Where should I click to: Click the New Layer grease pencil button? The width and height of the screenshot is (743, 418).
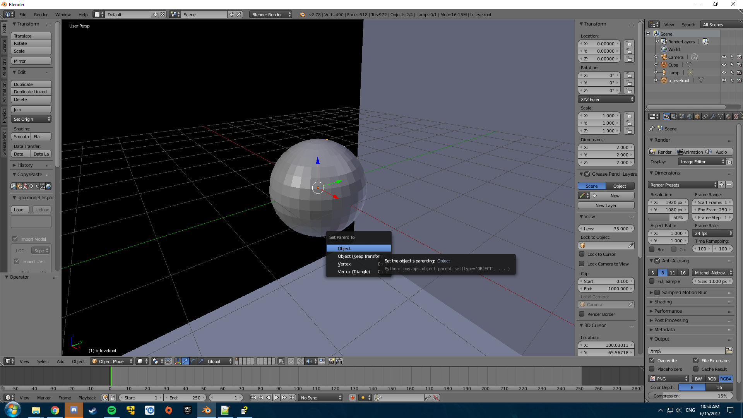pyautogui.click(x=606, y=206)
